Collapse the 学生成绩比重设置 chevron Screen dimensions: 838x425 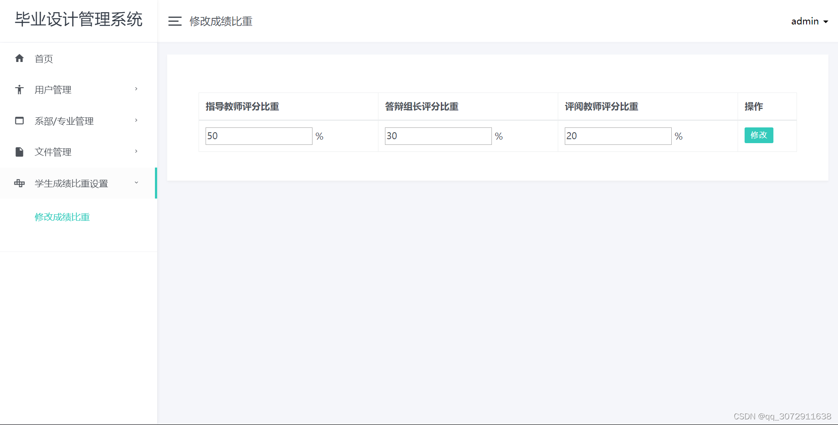tap(136, 183)
